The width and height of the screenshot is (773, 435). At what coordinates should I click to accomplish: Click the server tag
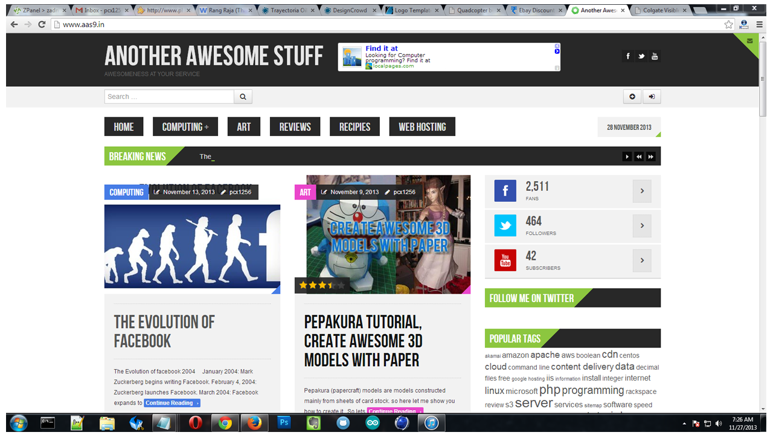pos(533,403)
